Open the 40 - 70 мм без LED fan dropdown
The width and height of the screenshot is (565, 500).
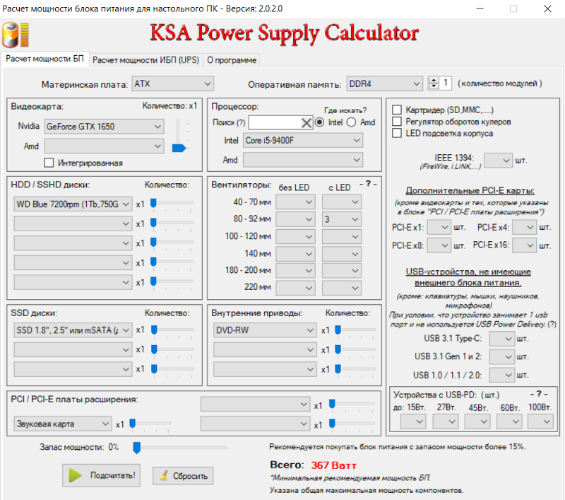click(x=295, y=202)
